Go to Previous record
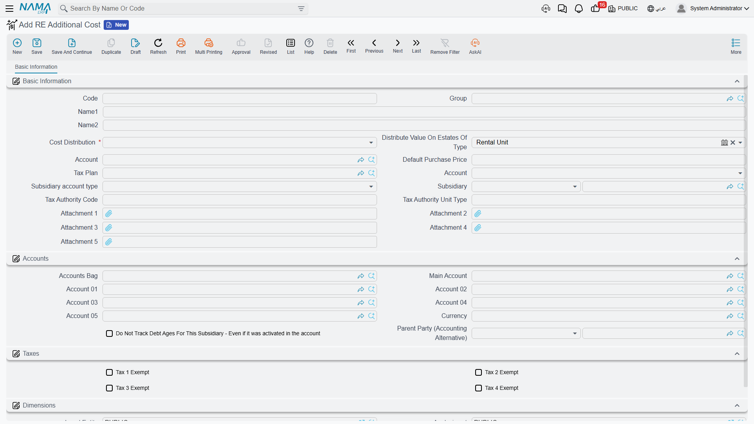Screen dimensions: 754x424 (x=374, y=46)
